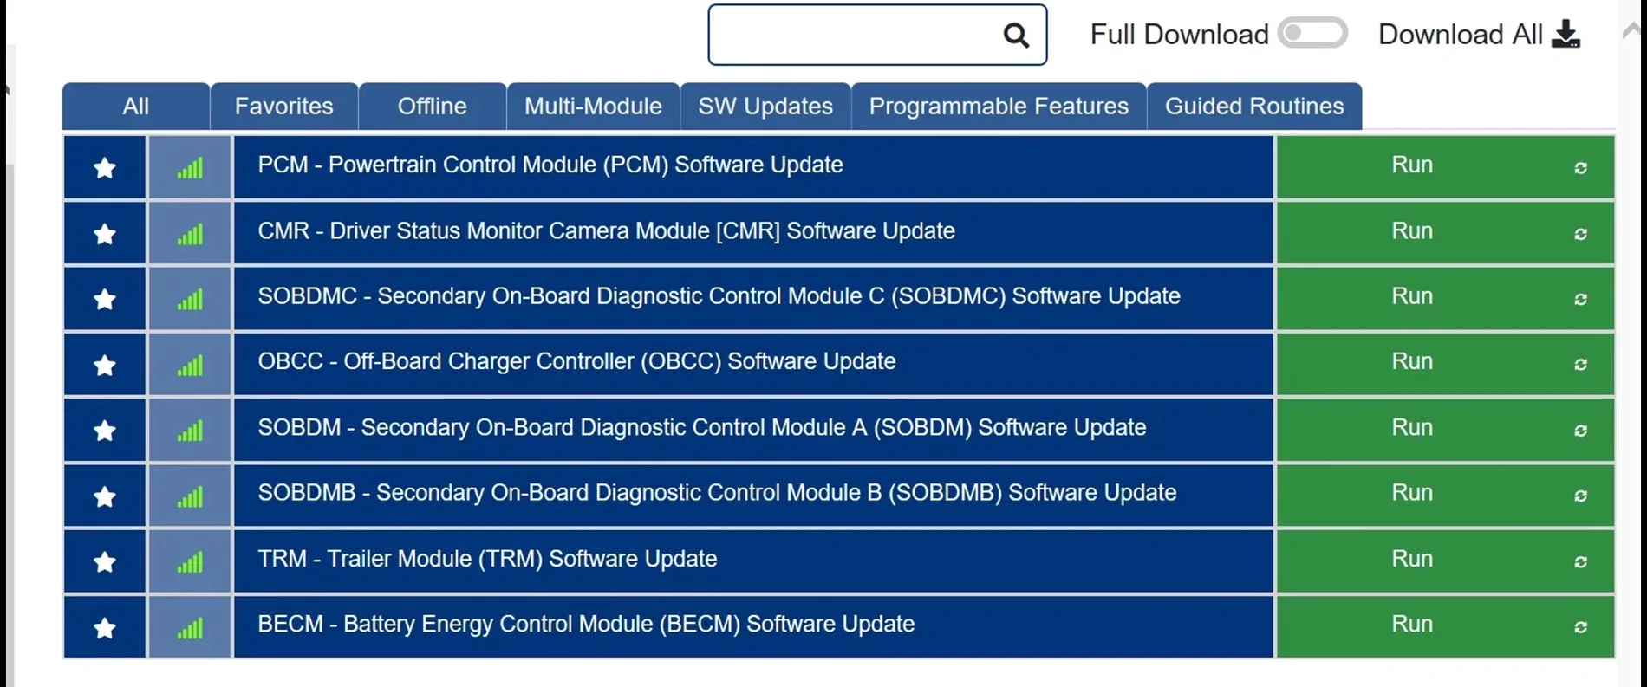Viewport: 1647px width, 687px height.
Task: Click the refresh icon for CMR software update
Action: coord(1580,234)
